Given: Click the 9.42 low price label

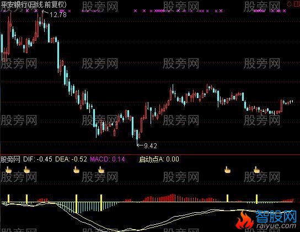Looking at the screenshot, I should click(x=151, y=146).
